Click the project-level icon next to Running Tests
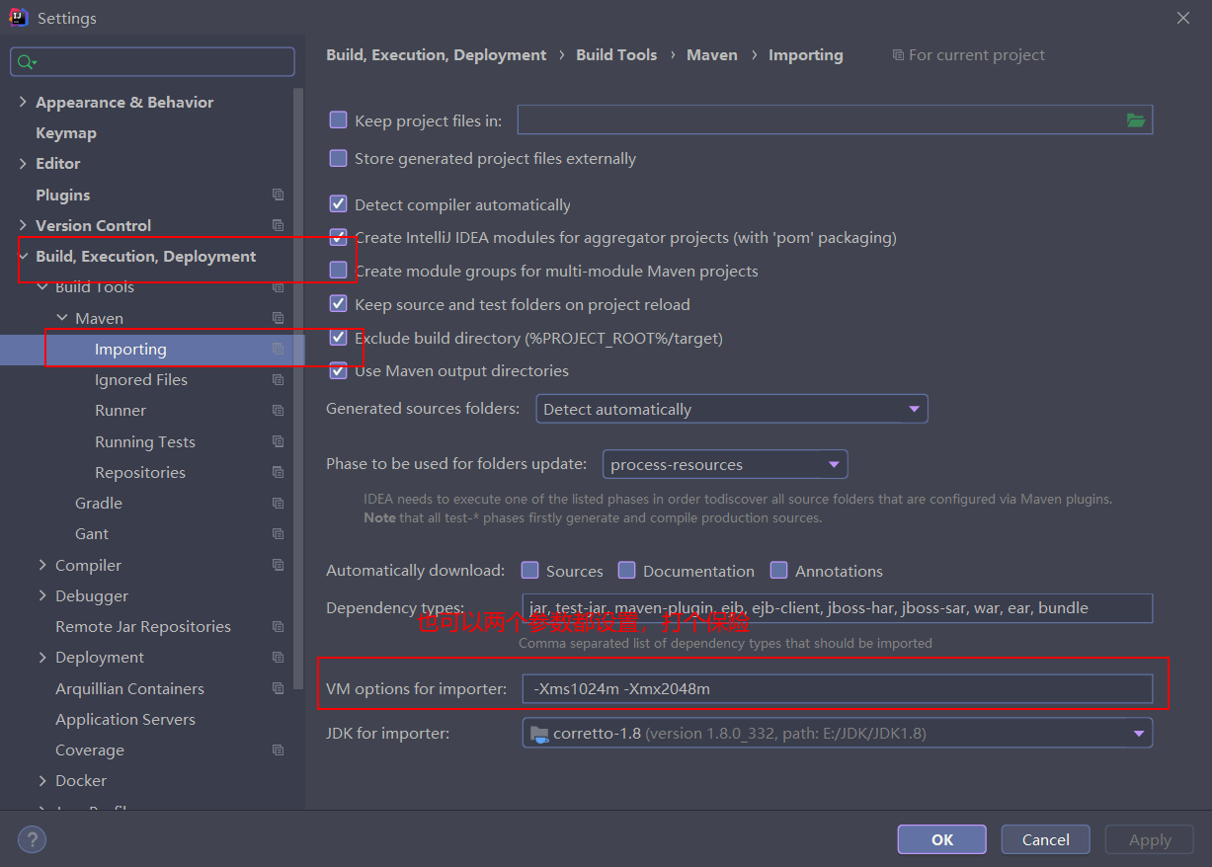This screenshot has width=1212, height=867. pyautogui.click(x=278, y=441)
